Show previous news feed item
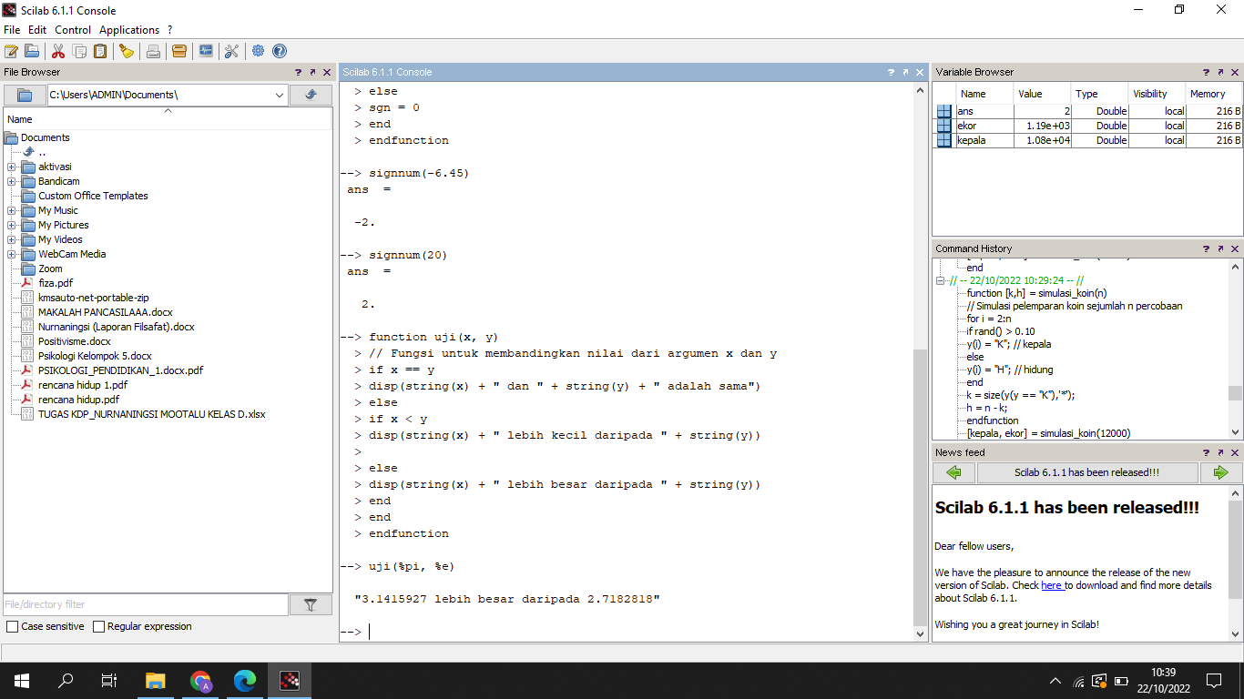Viewport: 1244px width, 699px height. pyautogui.click(x=953, y=472)
